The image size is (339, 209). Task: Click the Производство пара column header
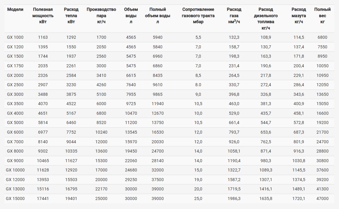(x=101, y=16)
